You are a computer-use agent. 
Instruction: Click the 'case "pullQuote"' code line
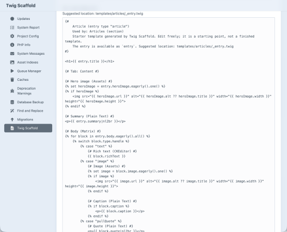(101, 221)
